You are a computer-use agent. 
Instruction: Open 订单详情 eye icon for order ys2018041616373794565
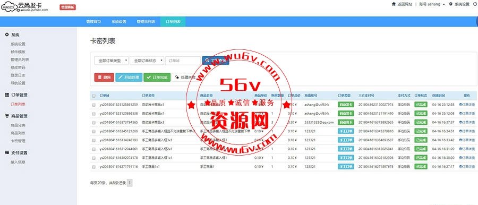[460, 122]
